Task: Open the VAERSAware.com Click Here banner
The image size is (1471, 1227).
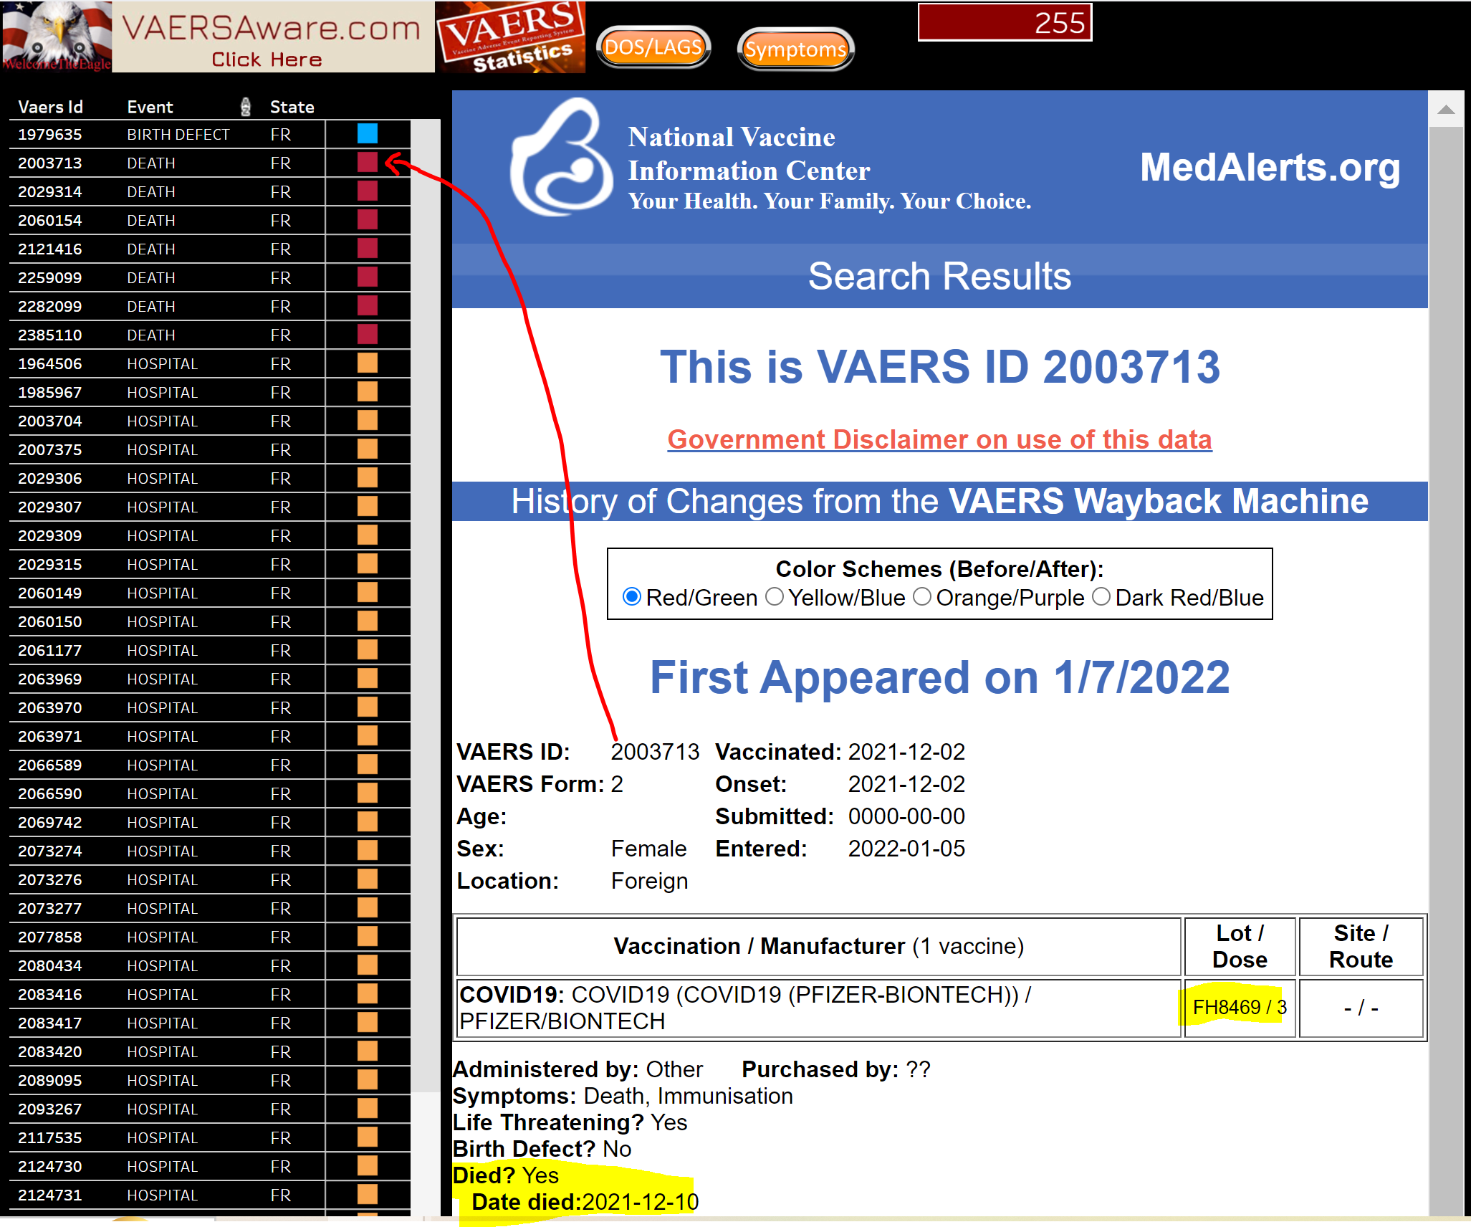Action: coord(273,37)
